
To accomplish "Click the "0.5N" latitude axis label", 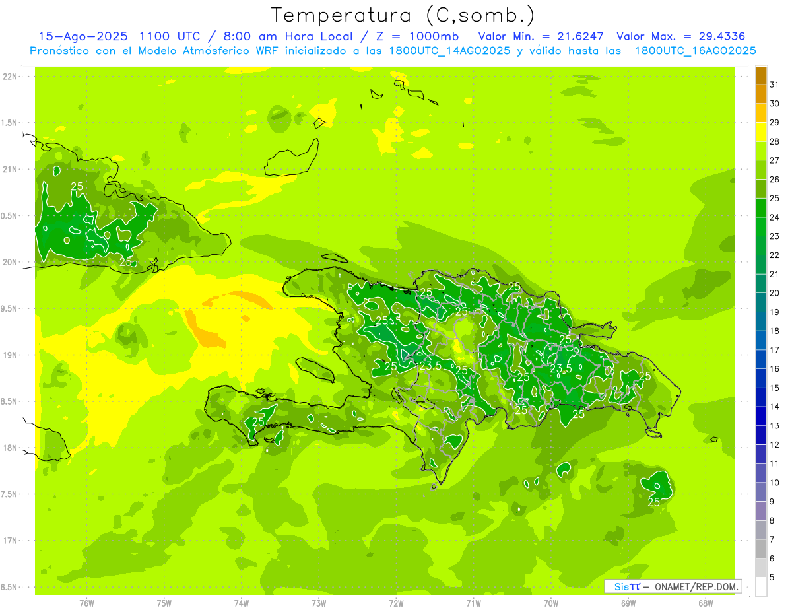I will [10, 216].
